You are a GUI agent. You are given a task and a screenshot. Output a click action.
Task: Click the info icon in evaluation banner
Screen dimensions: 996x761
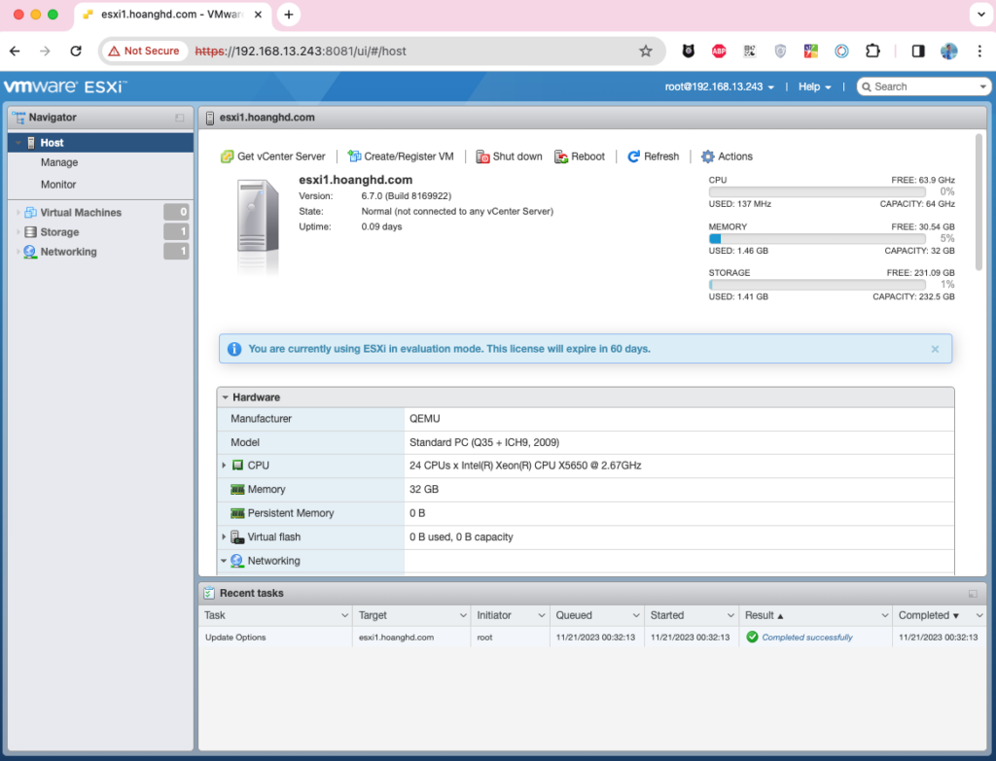[x=234, y=349]
